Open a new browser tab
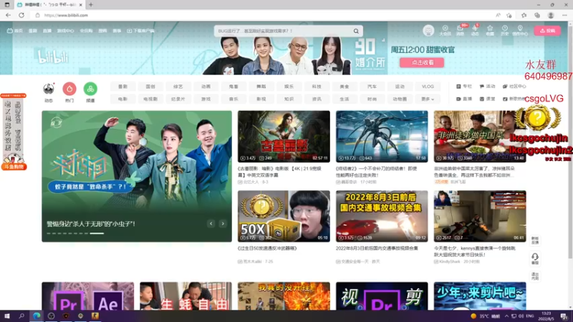Viewport: 573px width, 322px height. click(91, 5)
